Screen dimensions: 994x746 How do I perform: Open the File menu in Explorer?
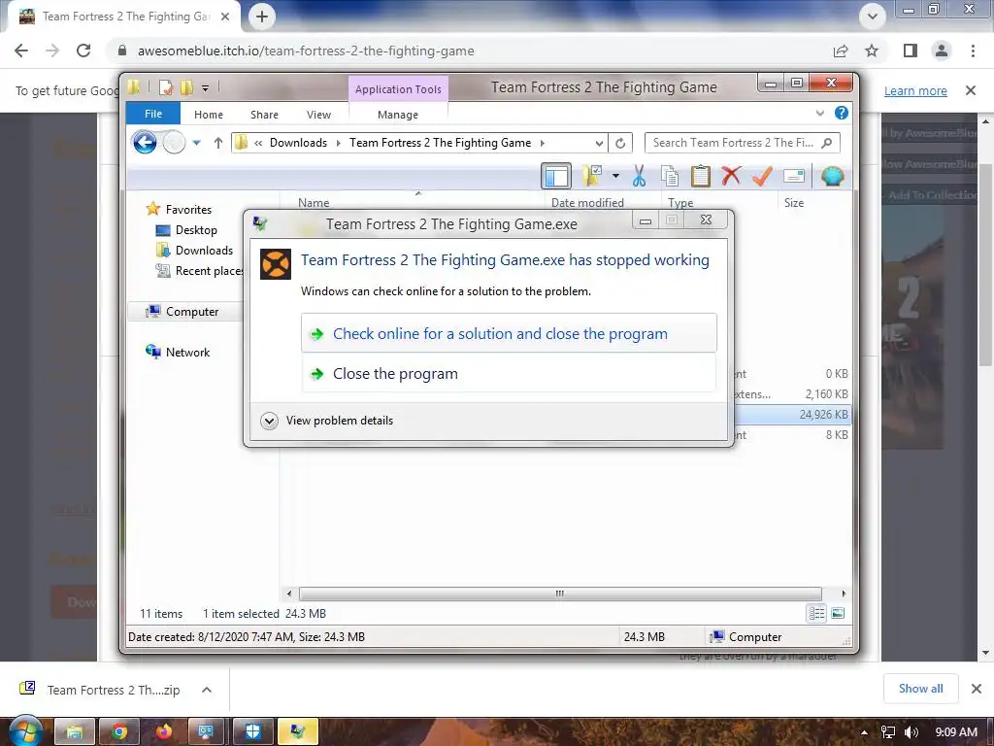click(153, 114)
